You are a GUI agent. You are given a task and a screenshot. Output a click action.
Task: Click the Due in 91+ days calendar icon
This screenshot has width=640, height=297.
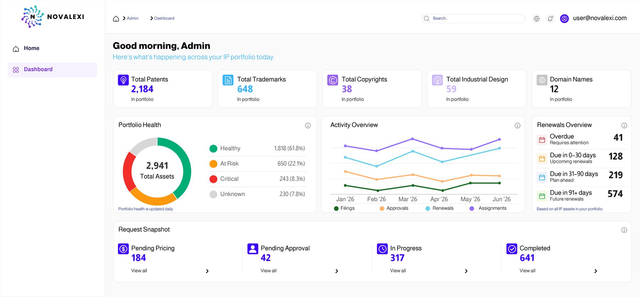(542, 196)
